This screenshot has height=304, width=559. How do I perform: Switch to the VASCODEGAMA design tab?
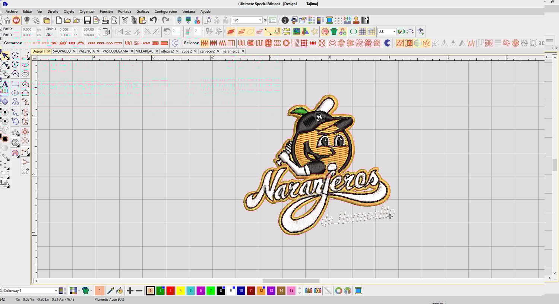point(115,51)
